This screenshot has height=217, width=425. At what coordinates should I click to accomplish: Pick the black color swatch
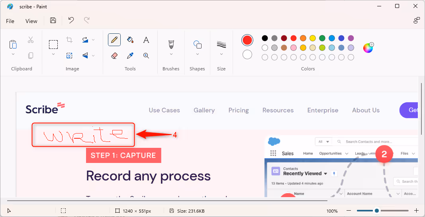coord(265,38)
